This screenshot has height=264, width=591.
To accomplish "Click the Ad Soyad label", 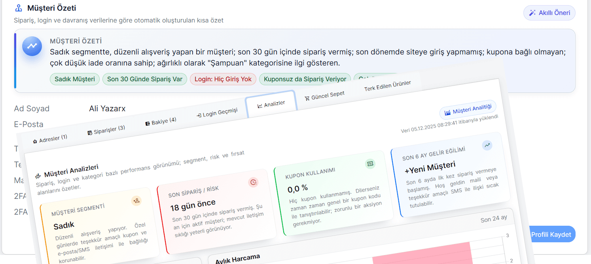I will 32,109.
